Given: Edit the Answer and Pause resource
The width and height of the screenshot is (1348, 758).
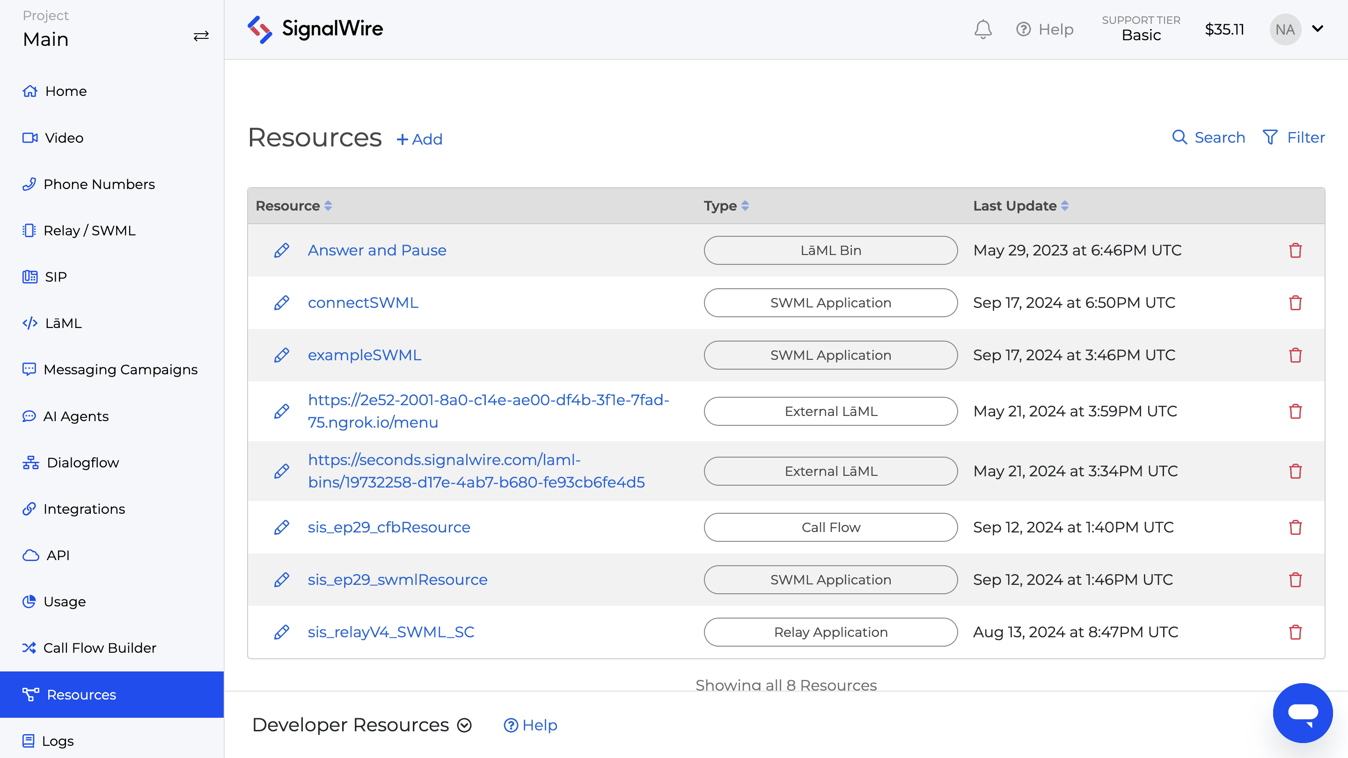Looking at the screenshot, I should pyautogui.click(x=281, y=251).
